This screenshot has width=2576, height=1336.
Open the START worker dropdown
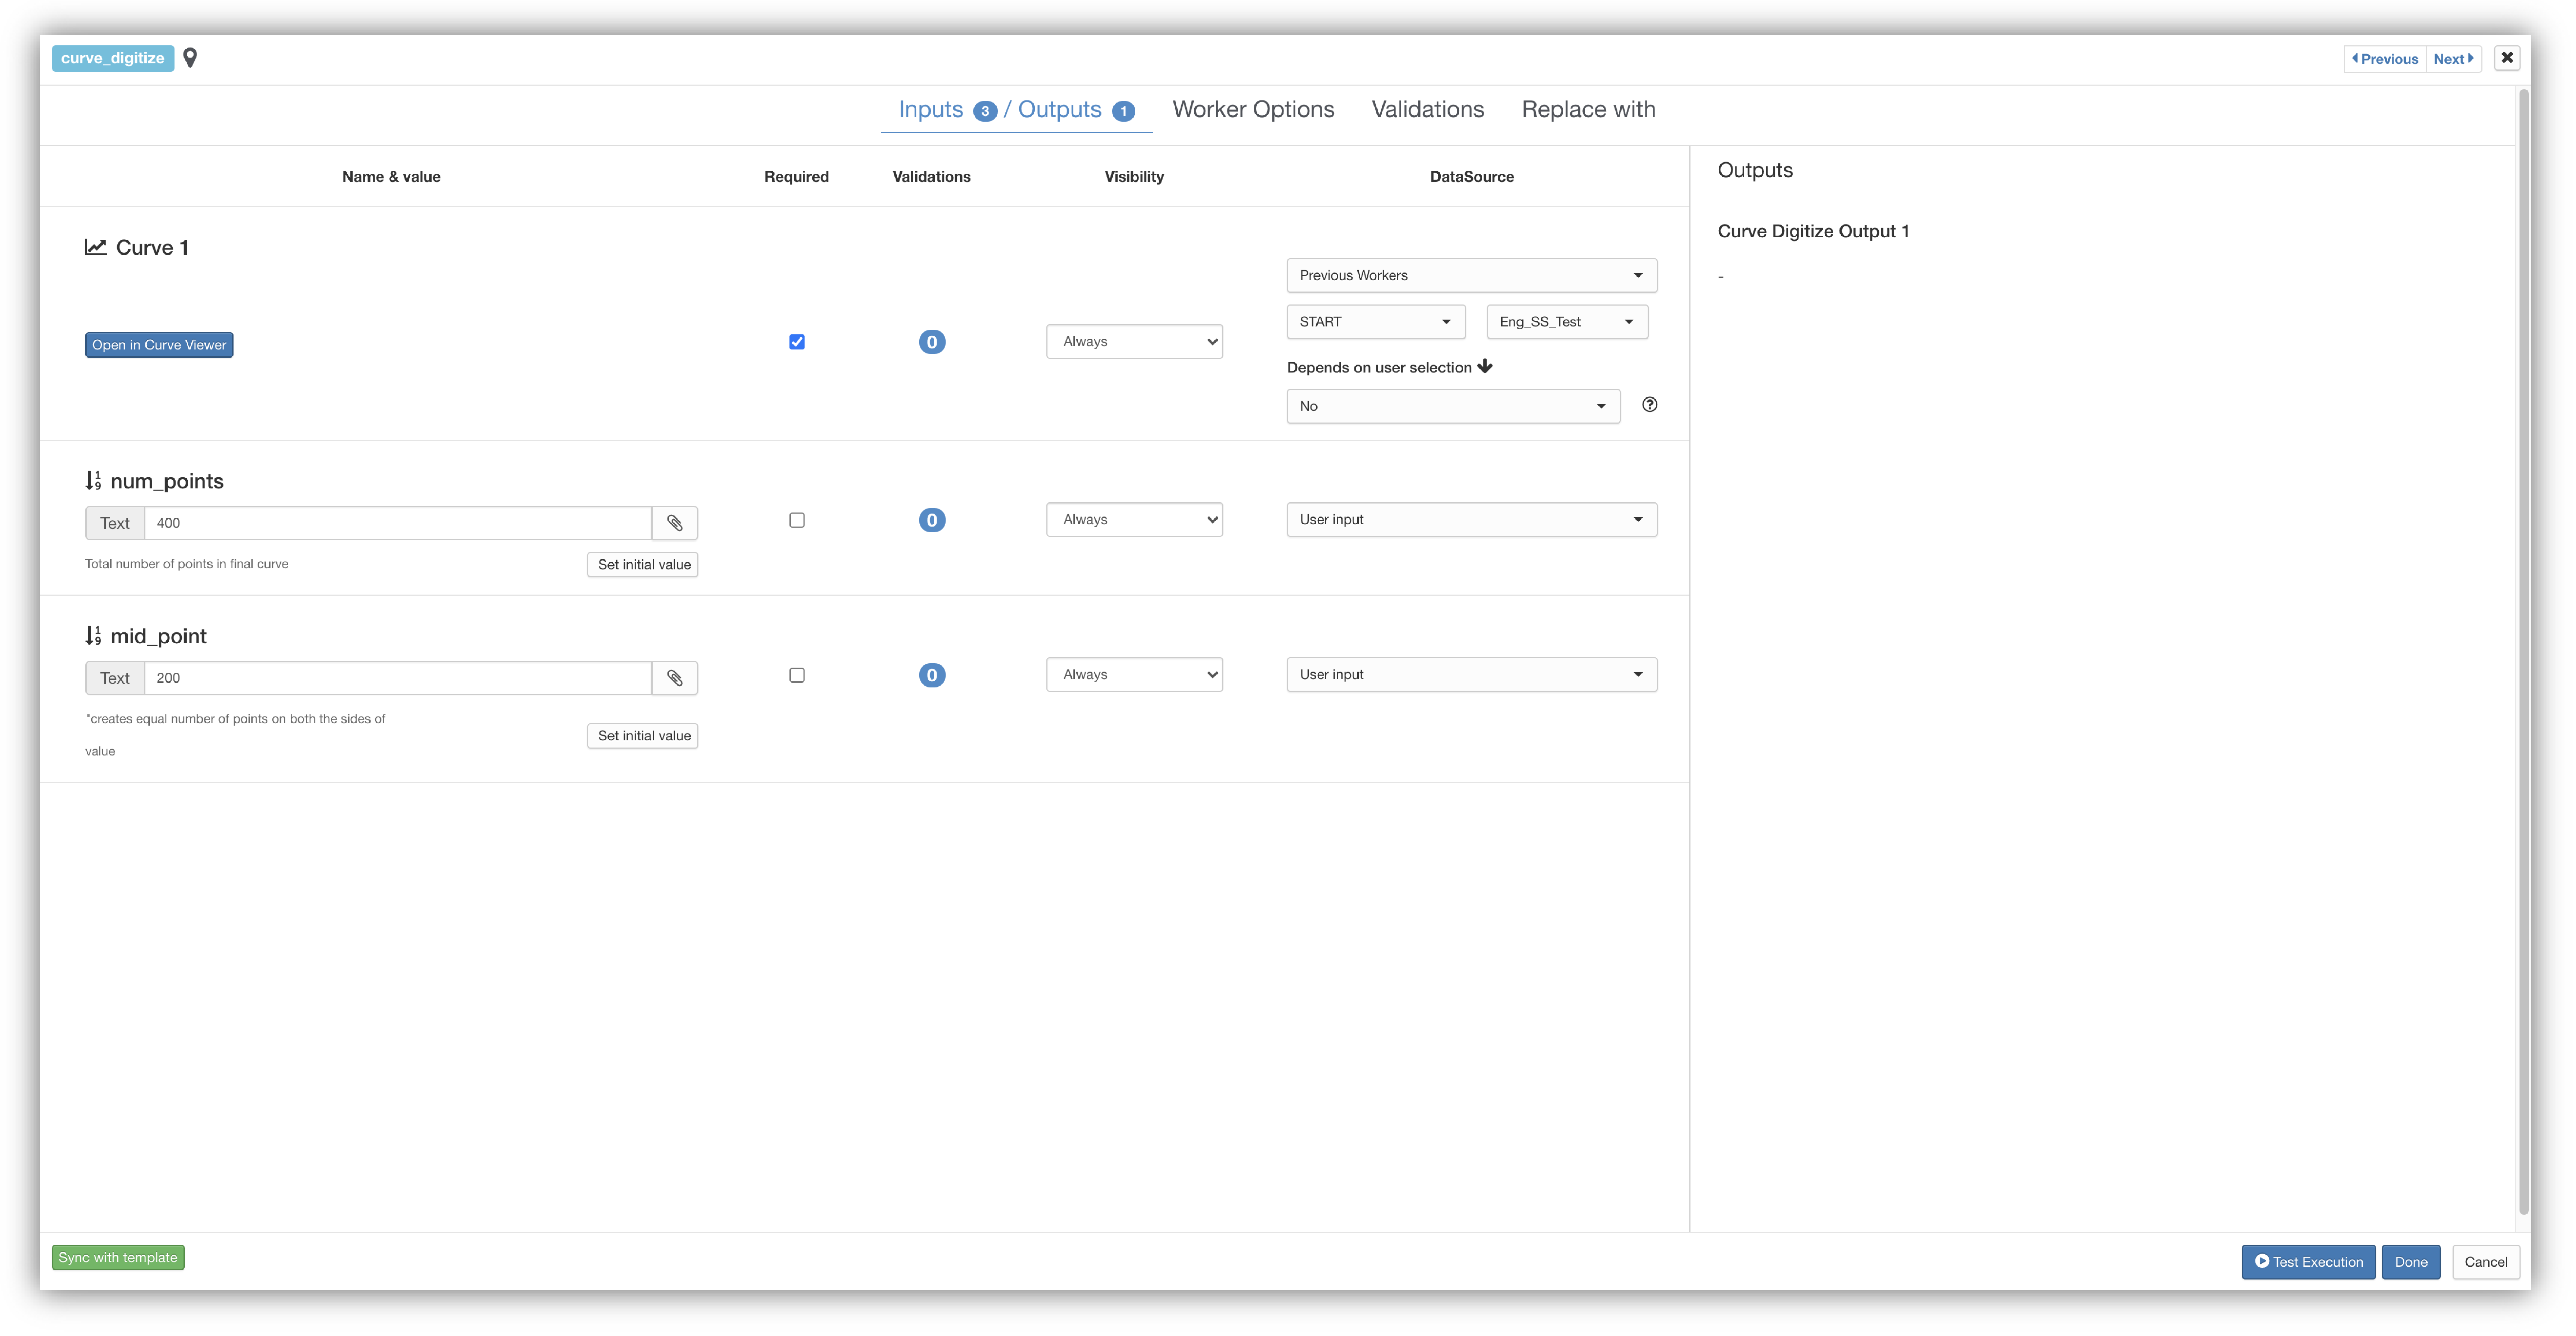point(1376,322)
